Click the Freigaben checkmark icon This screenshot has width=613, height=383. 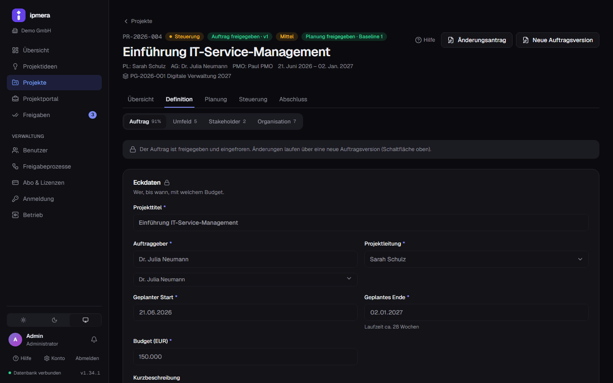tap(15, 115)
